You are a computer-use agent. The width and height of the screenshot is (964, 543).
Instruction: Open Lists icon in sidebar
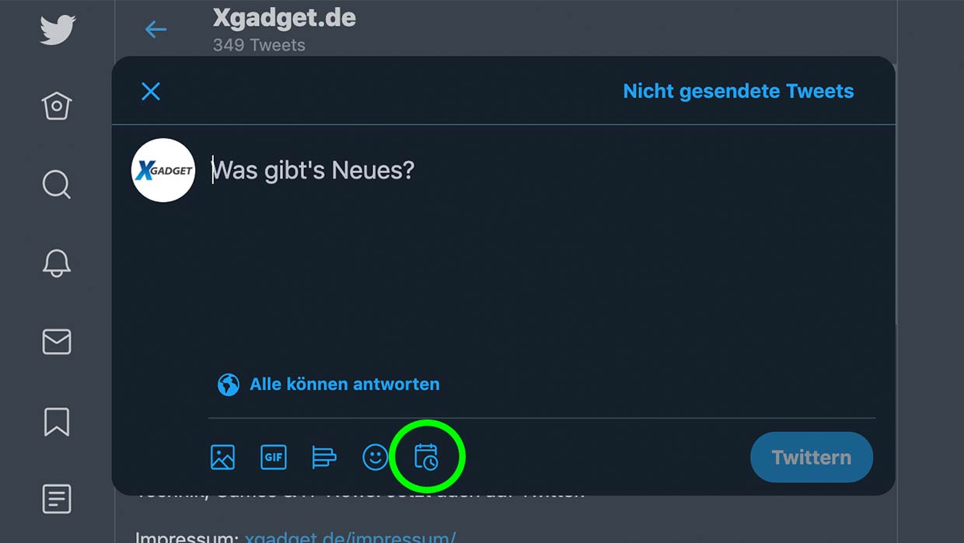[x=57, y=499]
